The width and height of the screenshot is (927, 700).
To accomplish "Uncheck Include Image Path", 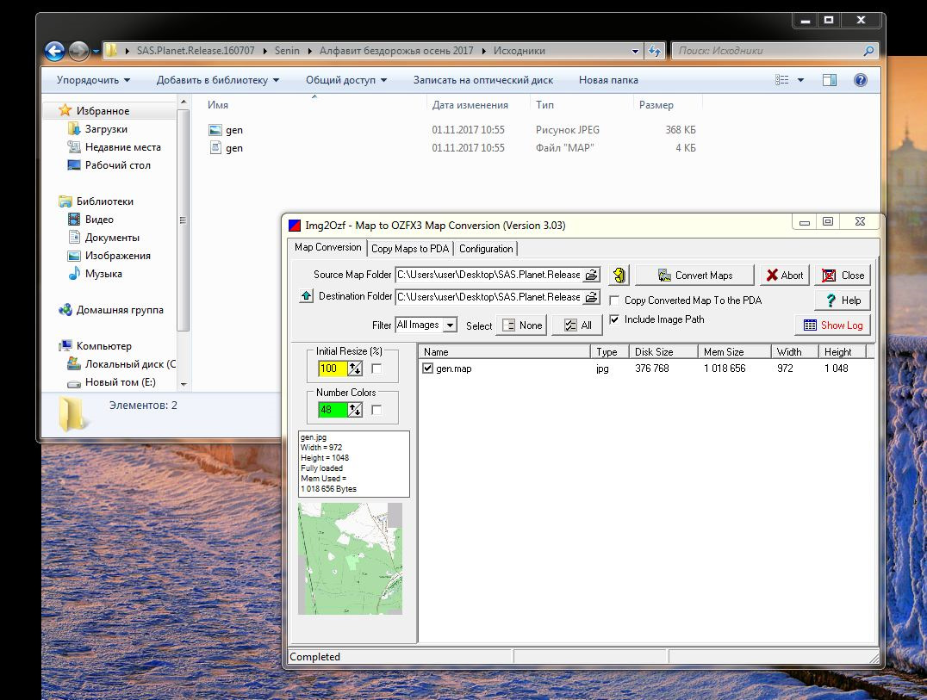I will pyautogui.click(x=615, y=319).
